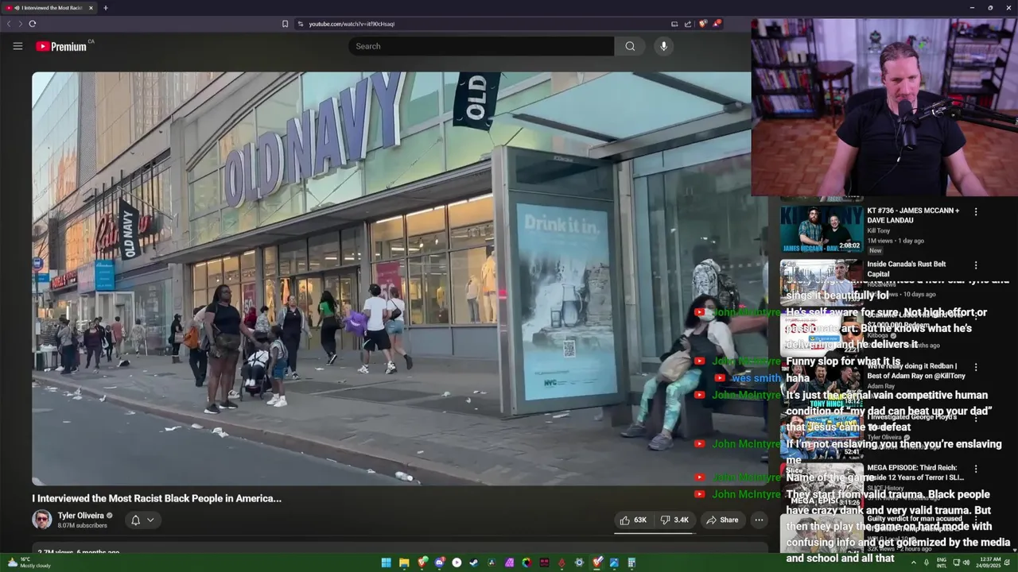The height and width of the screenshot is (572, 1018).
Task: Open ENG INTL language switcher
Action: [942, 562]
